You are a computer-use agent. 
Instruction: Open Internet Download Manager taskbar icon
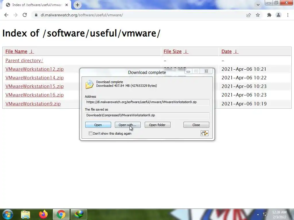coord(79,214)
